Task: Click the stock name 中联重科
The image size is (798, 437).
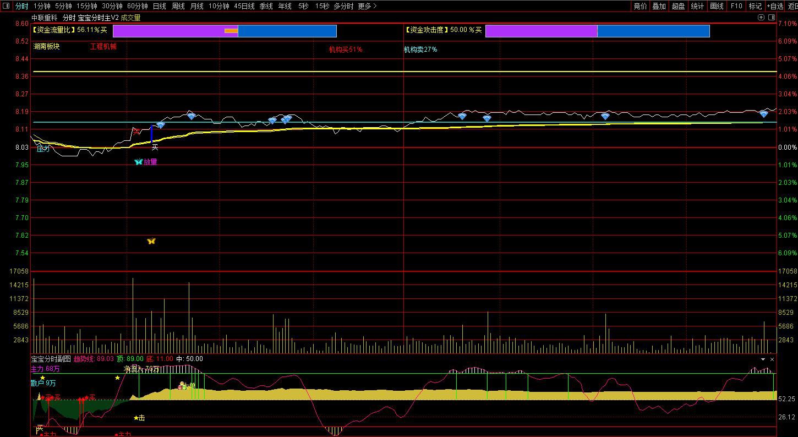Action: point(45,18)
